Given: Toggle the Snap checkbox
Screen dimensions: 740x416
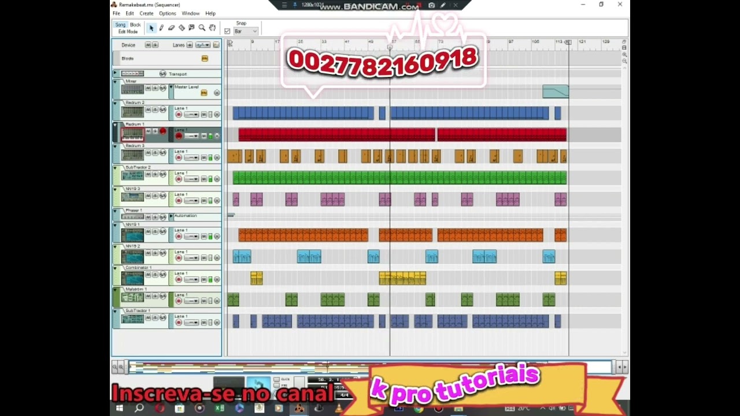Looking at the screenshot, I should tap(227, 31).
